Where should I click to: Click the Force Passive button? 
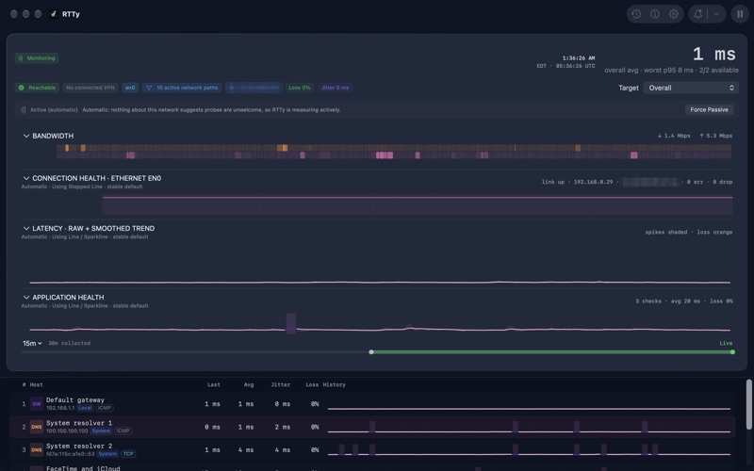coord(709,109)
